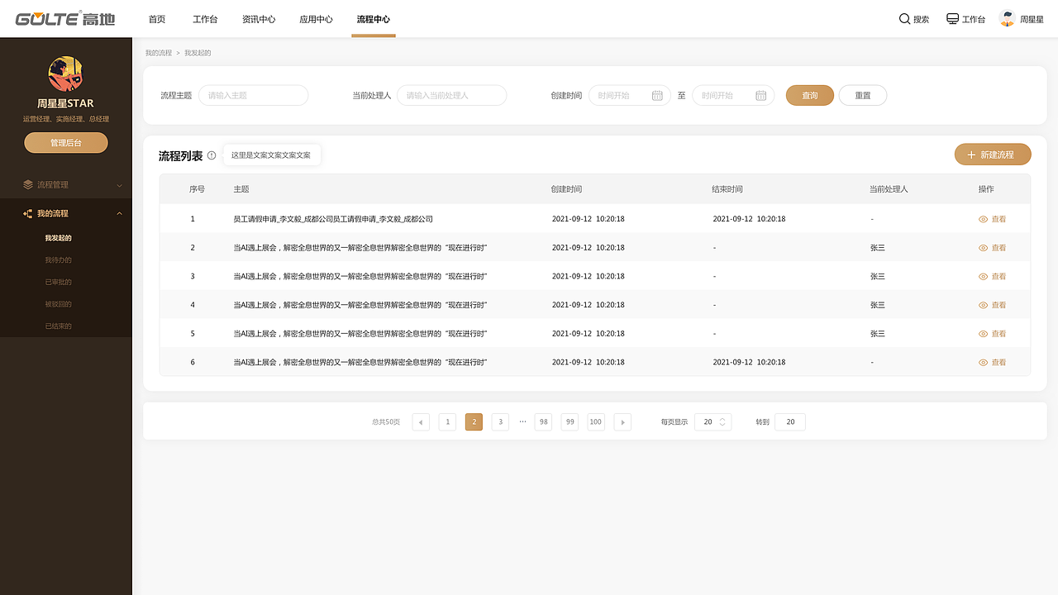Select current page 2 button
1058x595 pixels.
click(474, 422)
